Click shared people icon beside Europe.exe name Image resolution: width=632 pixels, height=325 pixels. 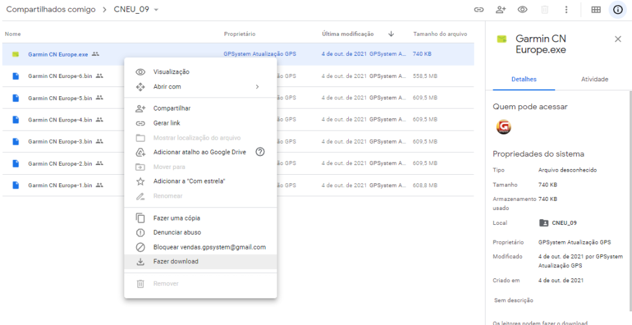click(95, 54)
